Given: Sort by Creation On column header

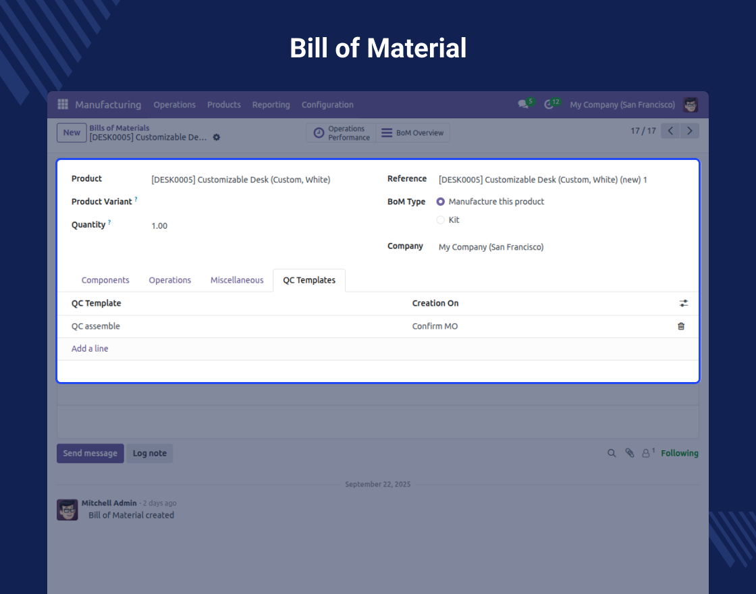Looking at the screenshot, I should 435,303.
